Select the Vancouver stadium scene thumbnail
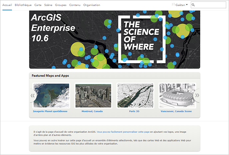This screenshot has height=155, width=229. [177, 96]
